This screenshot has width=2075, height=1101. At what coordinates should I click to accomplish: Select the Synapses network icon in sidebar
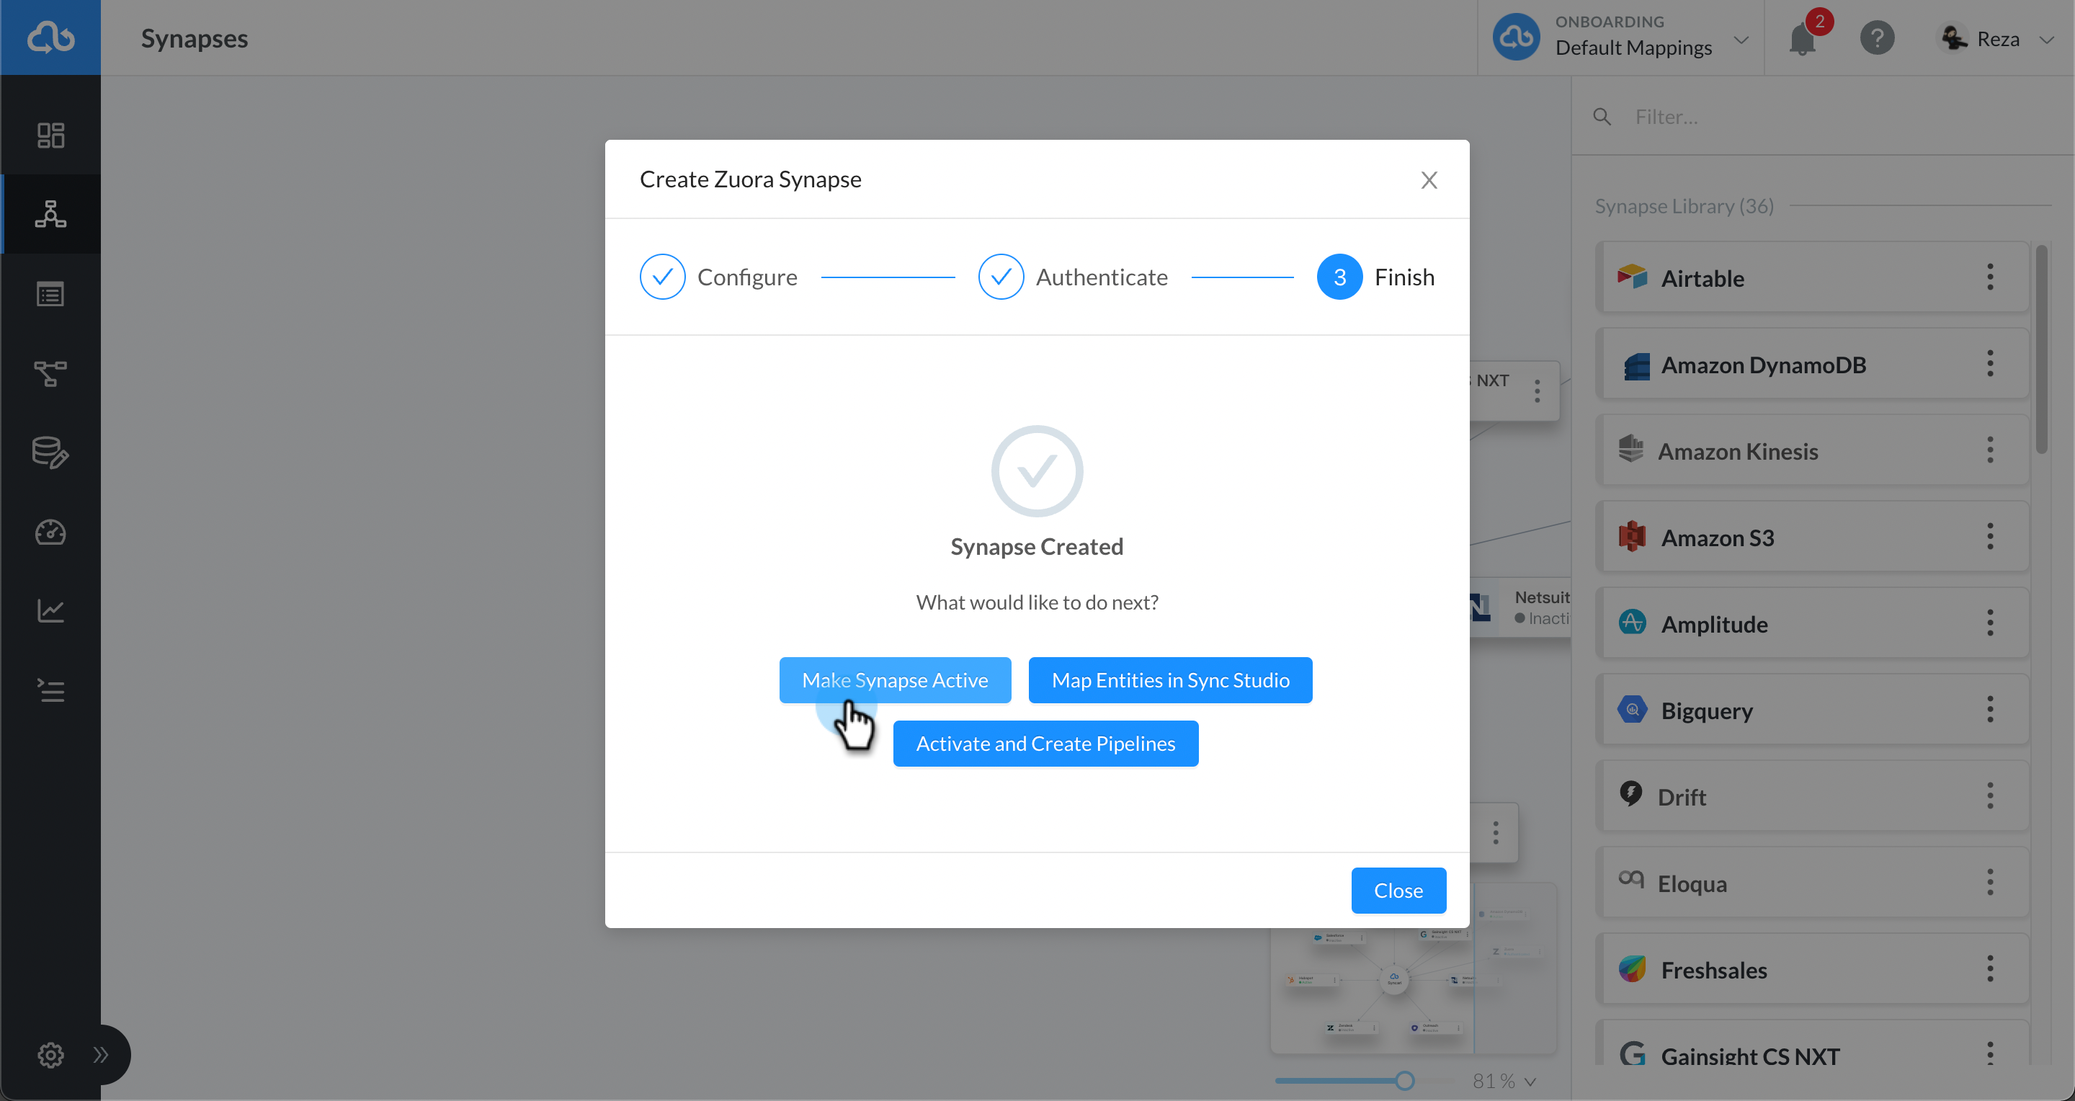(x=50, y=213)
